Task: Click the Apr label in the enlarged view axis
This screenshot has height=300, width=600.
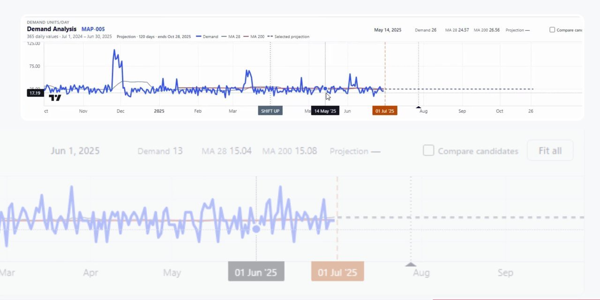Action: coord(90,272)
